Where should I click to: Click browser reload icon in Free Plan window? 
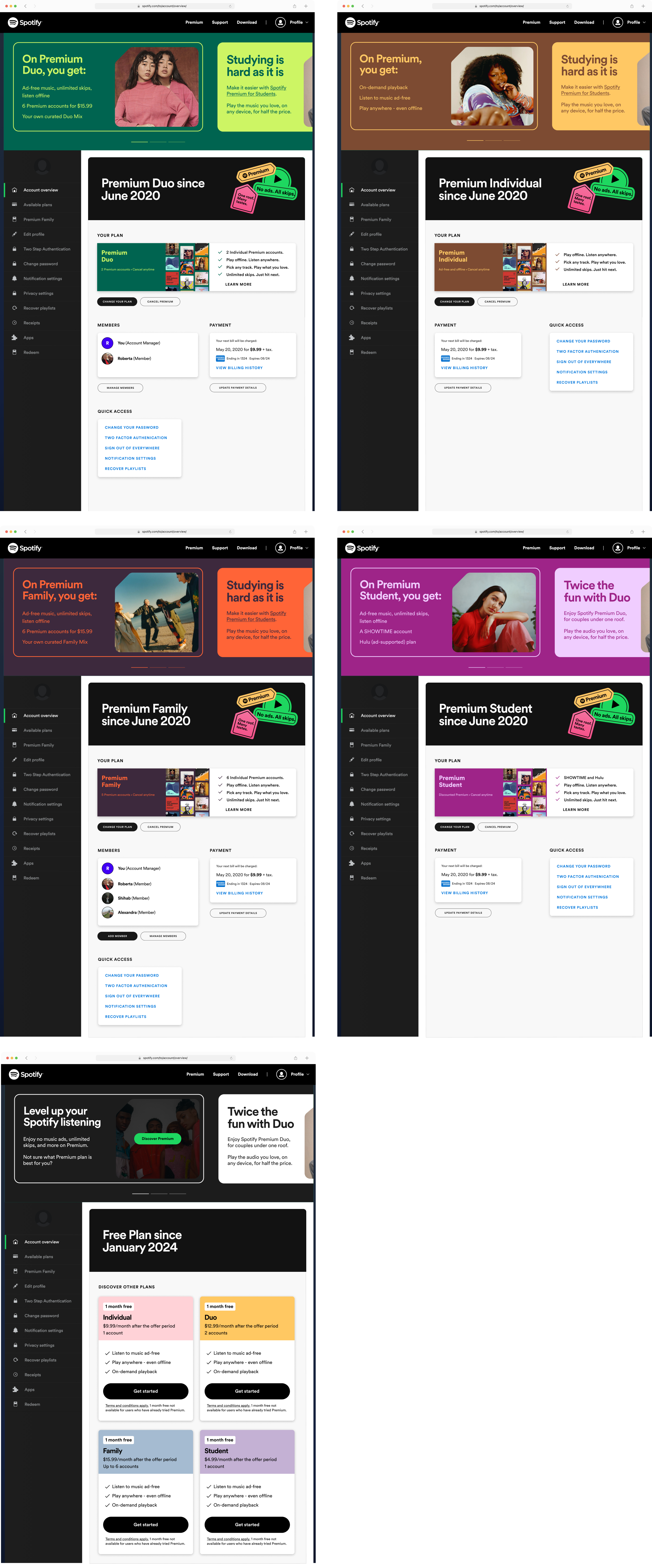click(231, 1058)
